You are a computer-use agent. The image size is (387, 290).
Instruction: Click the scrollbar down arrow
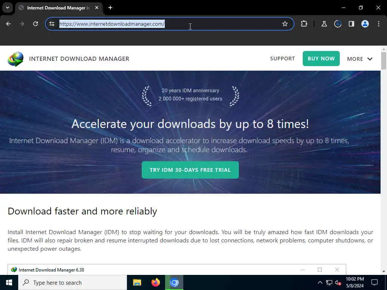384,271
